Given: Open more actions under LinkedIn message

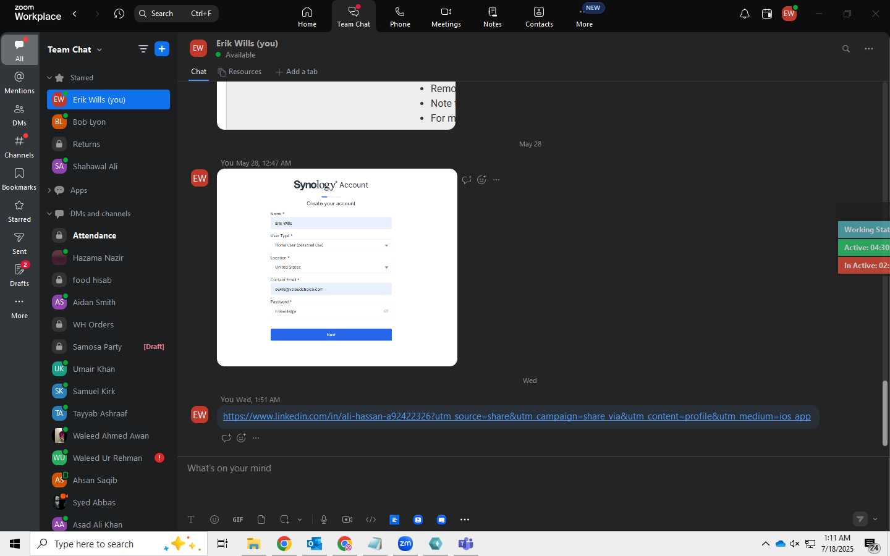Looking at the screenshot, I should coord(256,438).
